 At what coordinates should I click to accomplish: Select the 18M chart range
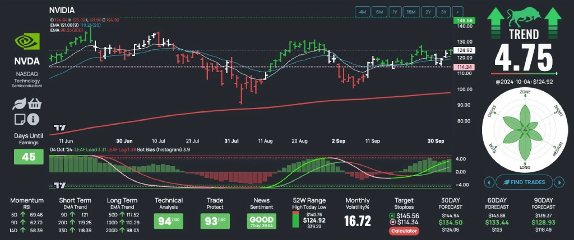(x=411, y=11)
